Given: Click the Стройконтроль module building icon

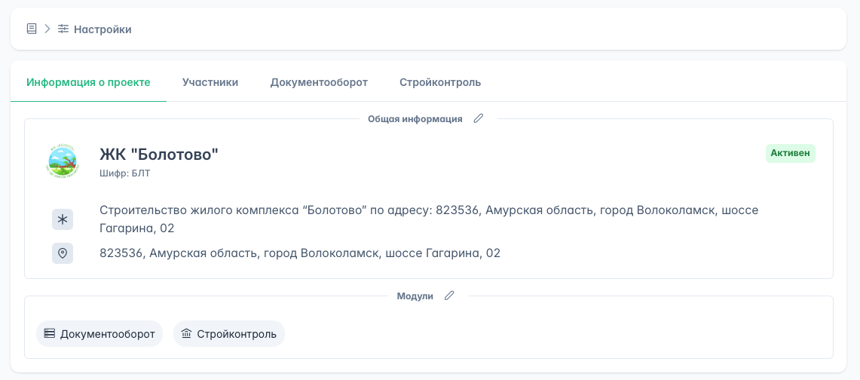Looking at the screenshot, I should pos(186,333).
